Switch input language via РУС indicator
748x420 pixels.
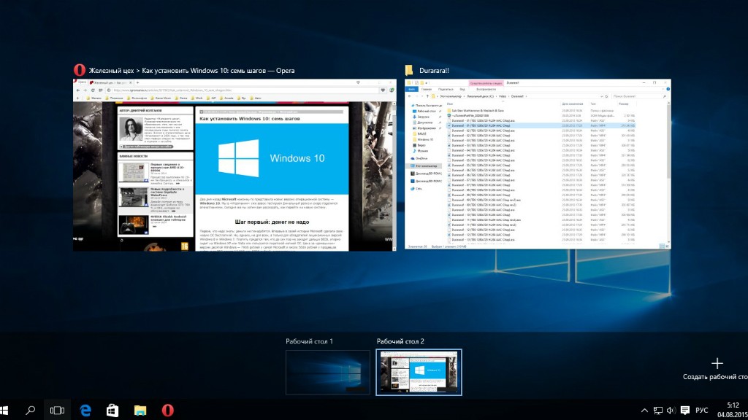tap(702, 410)
